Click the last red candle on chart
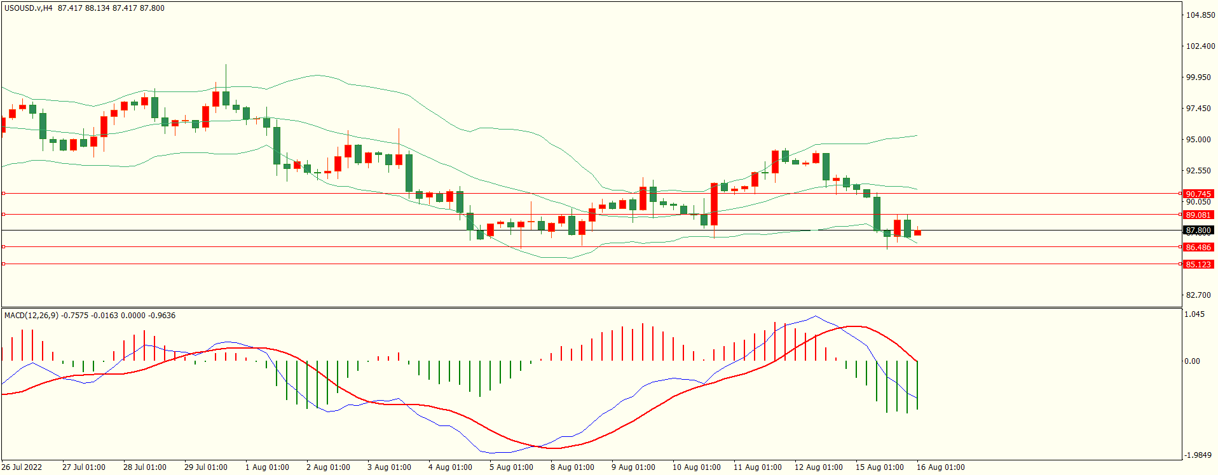The image size is (1218, 475). [917, 232]
